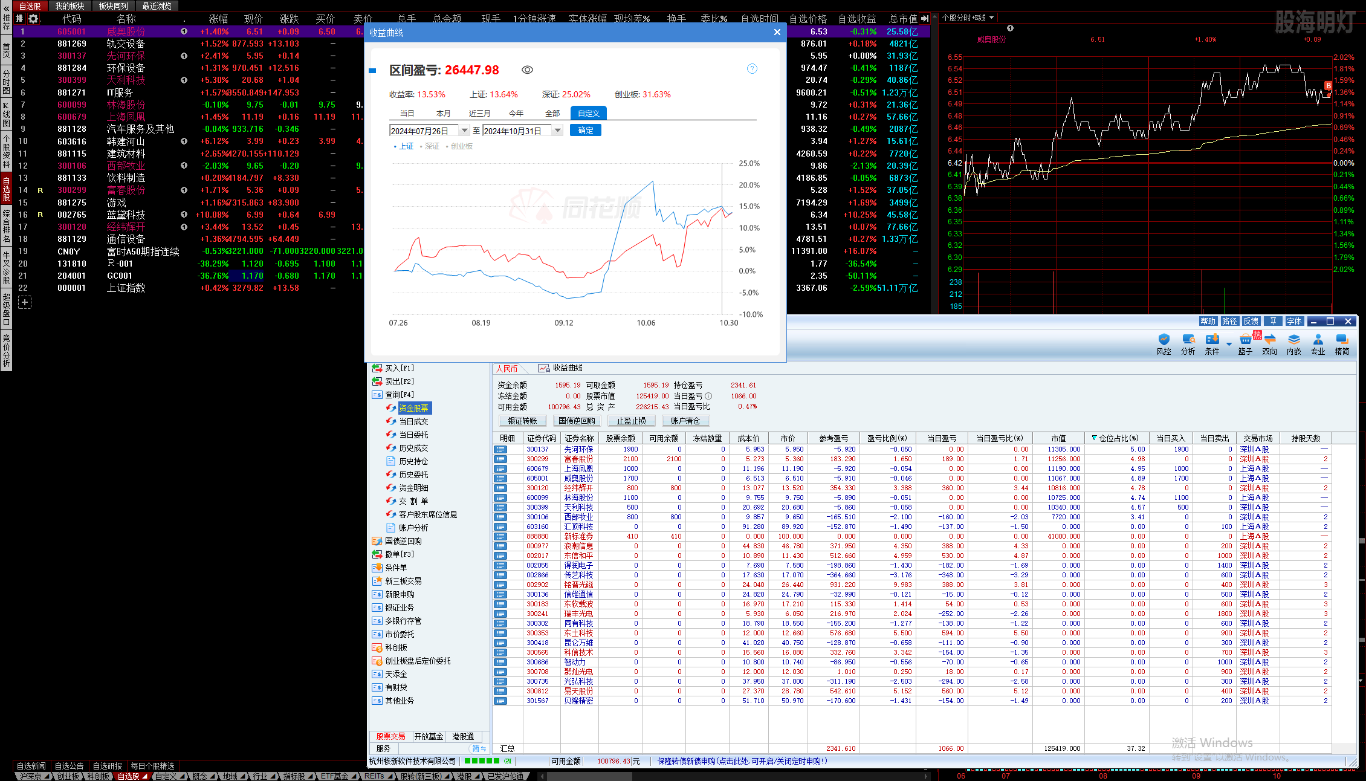
Task: Click the 银证转账 button
Action: (522, 421)
